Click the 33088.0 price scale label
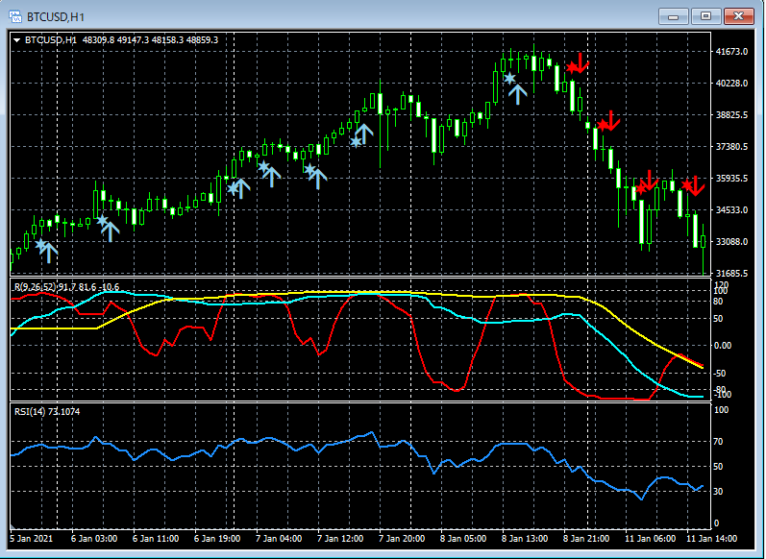This screenshot has height=559, width=766. (731, 242)
